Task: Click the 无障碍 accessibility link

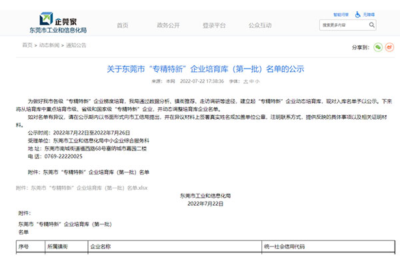Action: (369, 15)
